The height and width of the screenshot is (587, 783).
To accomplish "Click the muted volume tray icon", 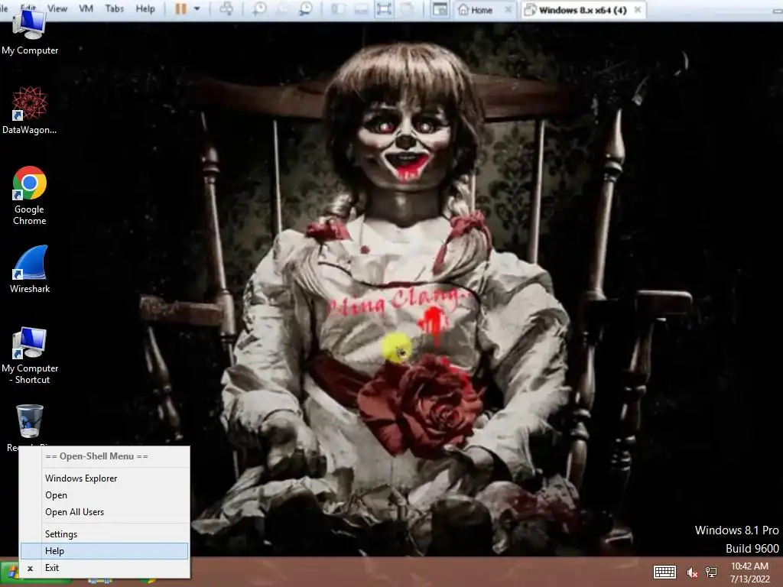I will coord(691,572).
